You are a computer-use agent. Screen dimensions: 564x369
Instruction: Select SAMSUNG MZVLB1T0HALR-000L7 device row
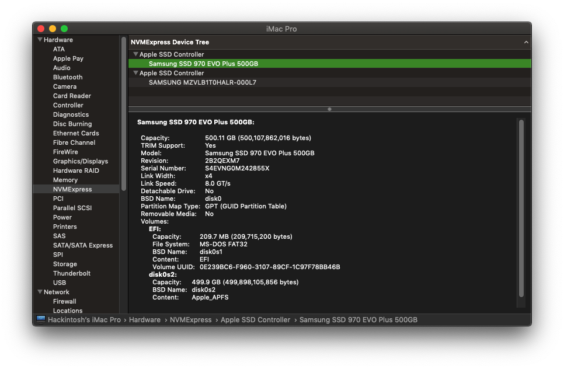(329, 82)
